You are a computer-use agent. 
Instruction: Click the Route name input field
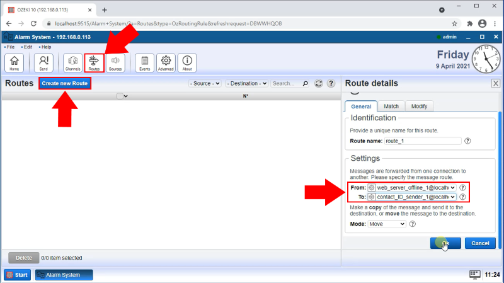tap(423, 141)
